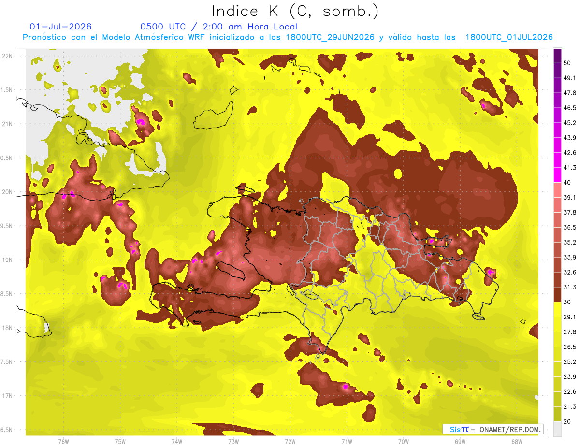Click the '41.3' legend value
The height and width of the screenshot is (448, 580).
pos(570,168)
